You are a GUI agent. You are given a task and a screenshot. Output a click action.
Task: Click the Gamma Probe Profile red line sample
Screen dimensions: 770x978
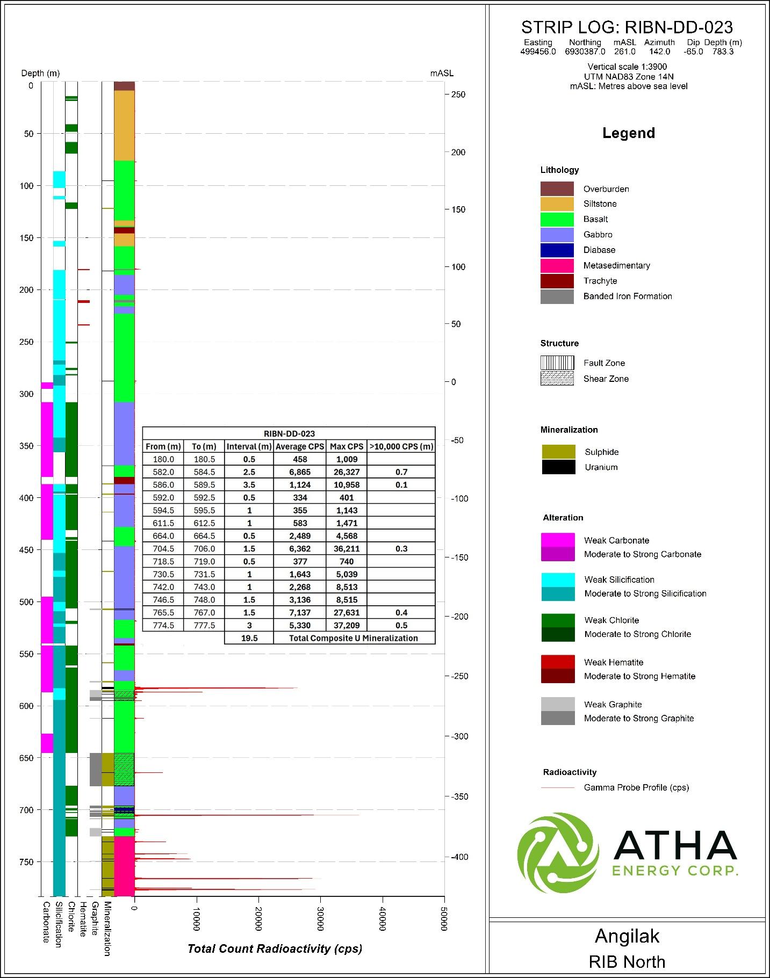[558, 788]
